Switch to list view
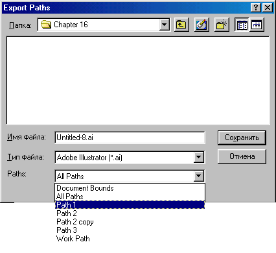276x253 pixels. [242, 25]
